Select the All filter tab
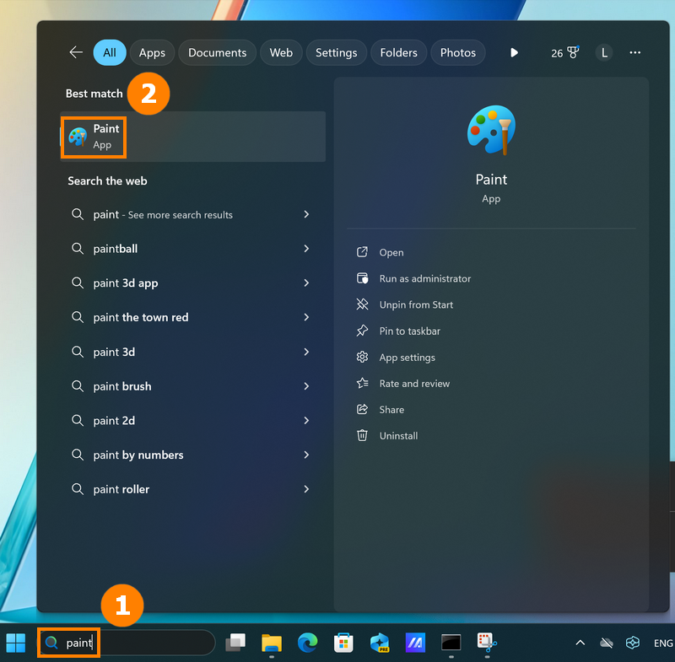 click(110, 52)
